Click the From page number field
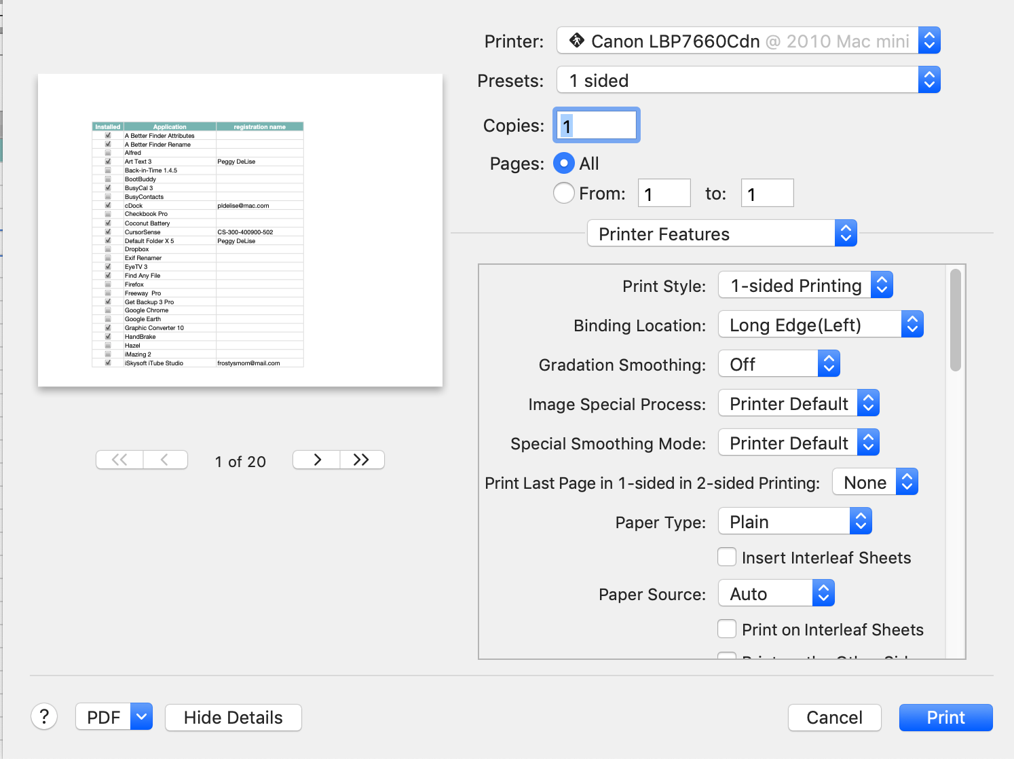 pos(664,193)
